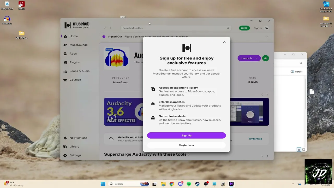Switch File Explorer to details list view

click(299, 150)
